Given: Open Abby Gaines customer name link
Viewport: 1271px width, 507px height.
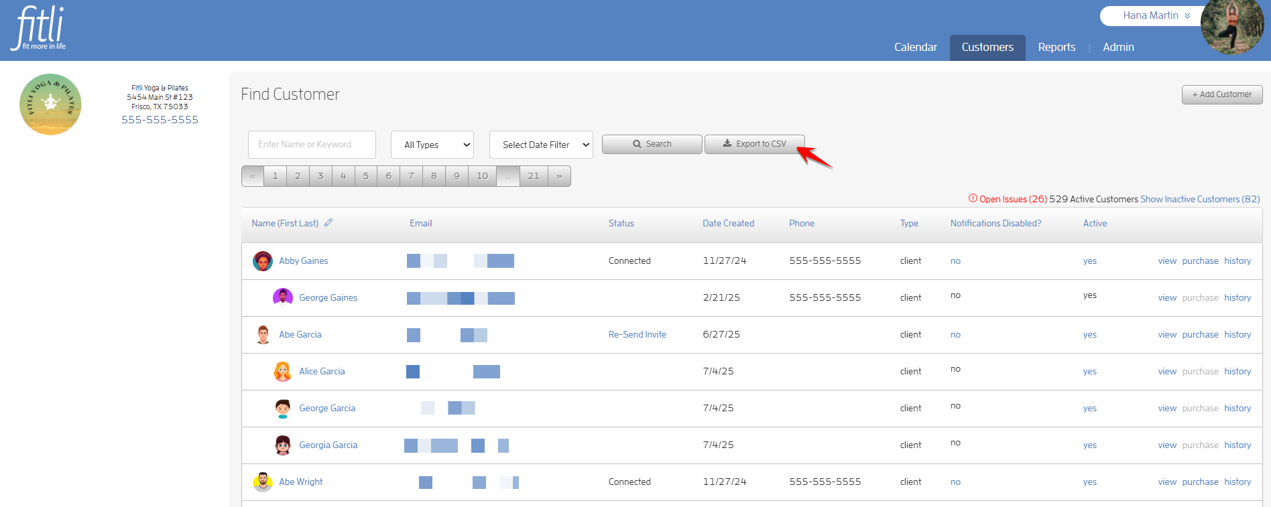Looking at the screenshot, I should tap(304, 261).
